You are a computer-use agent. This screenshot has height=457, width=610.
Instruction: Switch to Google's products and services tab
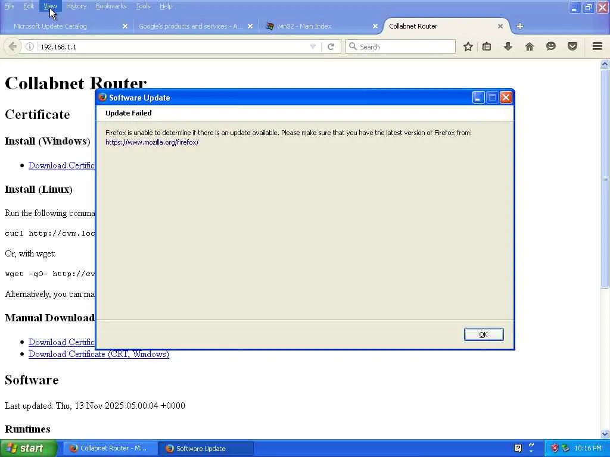pos(191,26)
